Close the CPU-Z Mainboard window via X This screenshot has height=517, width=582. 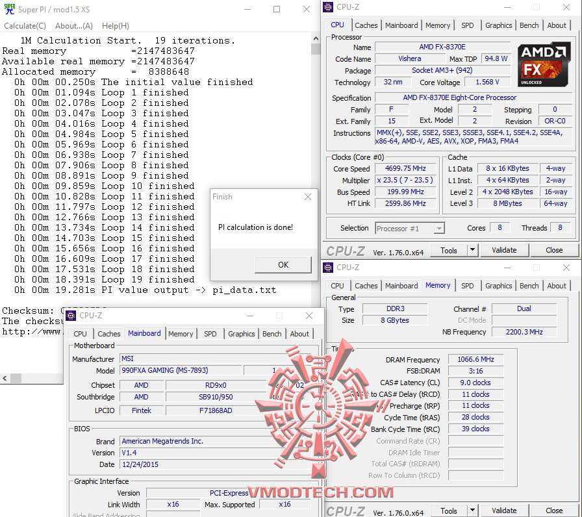309,316
